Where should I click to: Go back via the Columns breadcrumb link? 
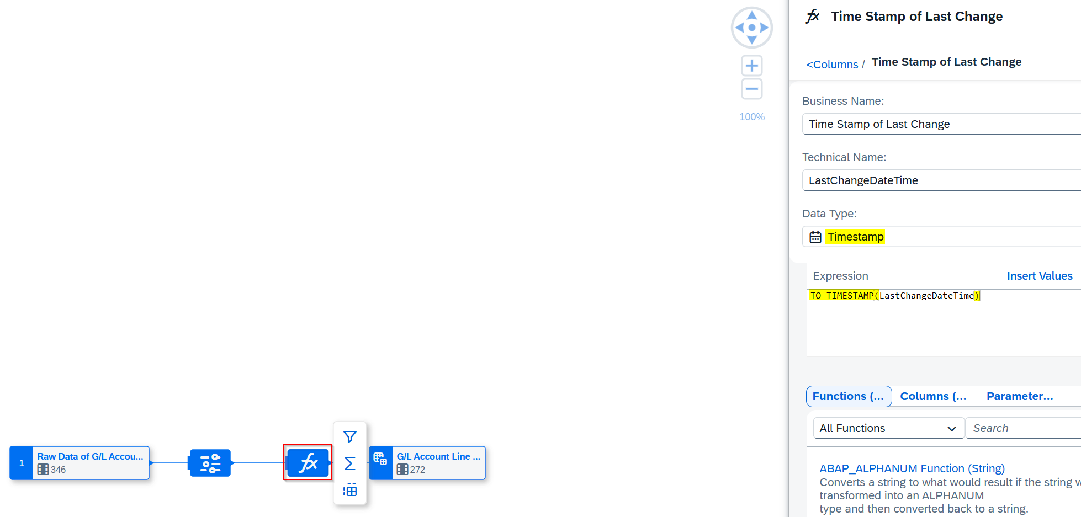[x=832, y=65]
